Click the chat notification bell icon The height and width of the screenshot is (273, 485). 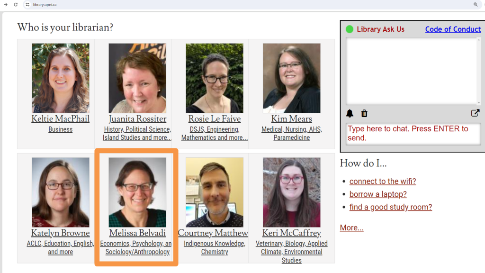pyautogui.click(x=350, y=114)
